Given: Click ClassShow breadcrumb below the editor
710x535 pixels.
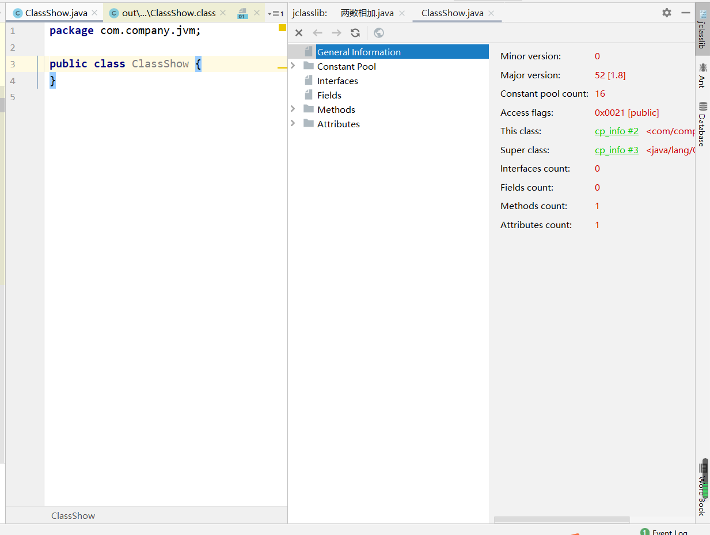Looking at the screenshot, I should (73, 515).
